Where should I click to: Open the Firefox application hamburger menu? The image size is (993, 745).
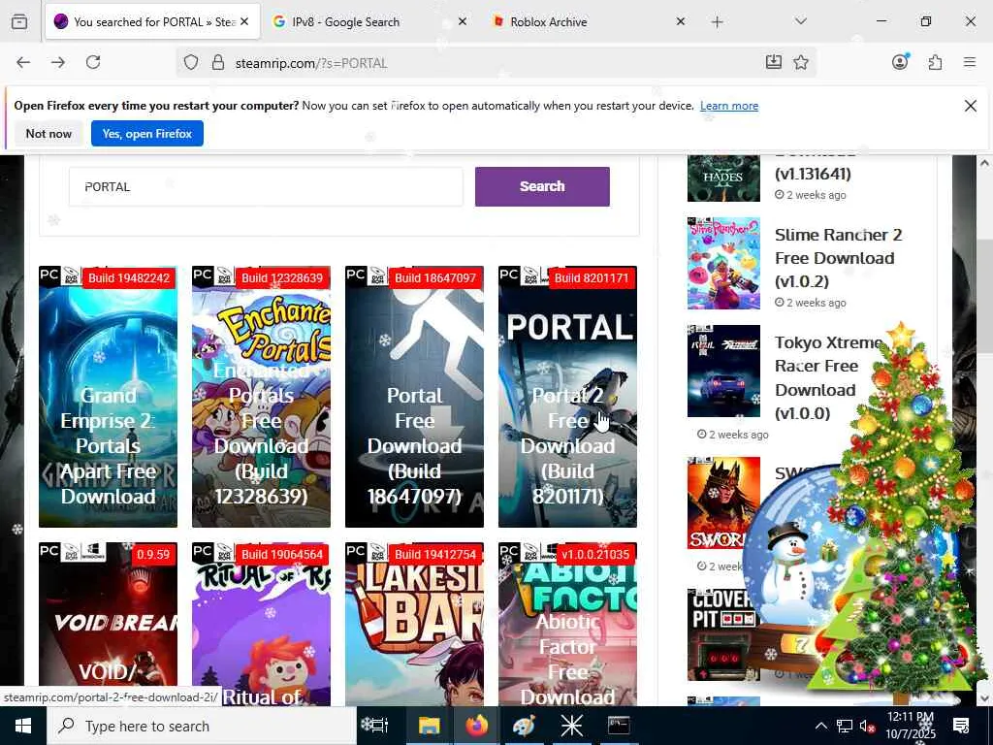pyautogui.click(x=970, y=62)
